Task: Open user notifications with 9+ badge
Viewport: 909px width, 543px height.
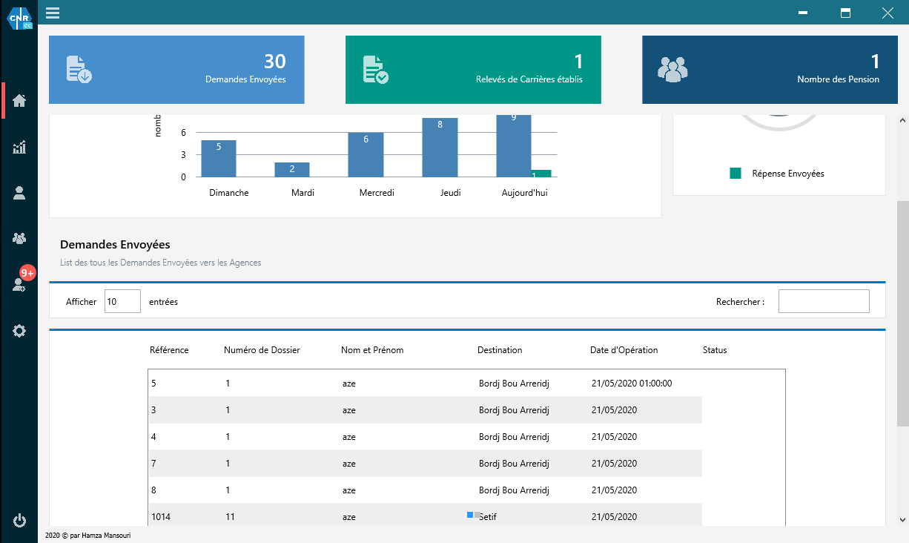Action: (x=20, y=283)
